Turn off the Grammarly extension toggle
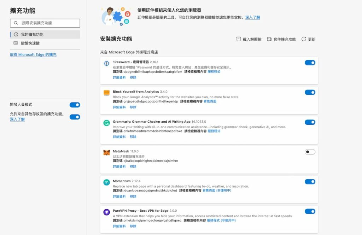The height and width of the screenshot is (235, 362). click(310, 122)
